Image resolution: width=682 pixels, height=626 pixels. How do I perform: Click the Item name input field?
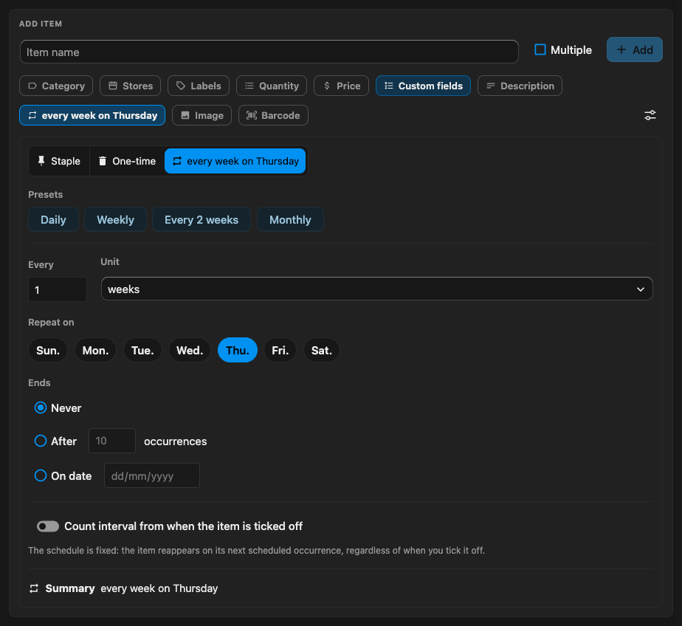pyautogui.click(x=269, y=52)
